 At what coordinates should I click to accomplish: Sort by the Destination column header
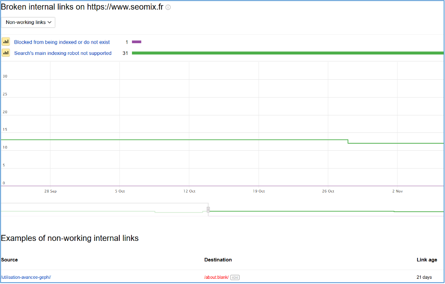pos(218,260)
